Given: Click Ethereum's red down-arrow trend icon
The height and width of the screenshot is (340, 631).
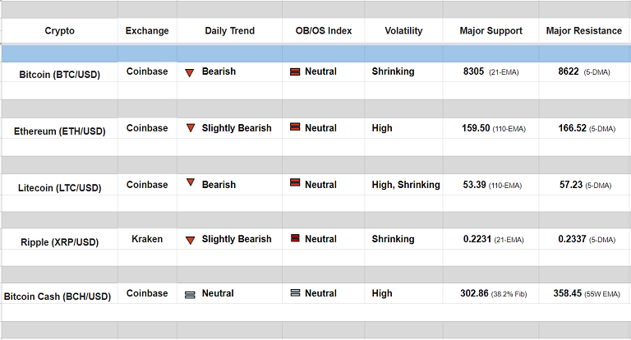Looking at the screenshot, I should (x=191, y=128).
